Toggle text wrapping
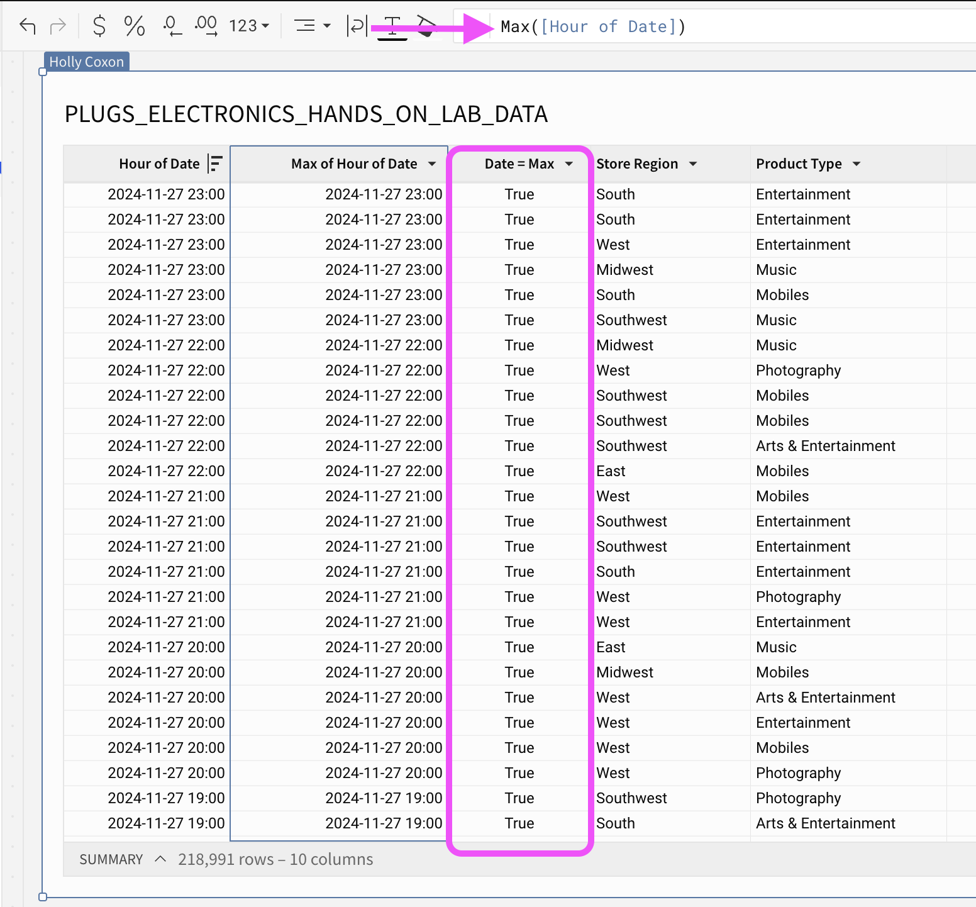The width and height of the screenshot is (976, 907). pyautogui.click(x=356, y=26)
